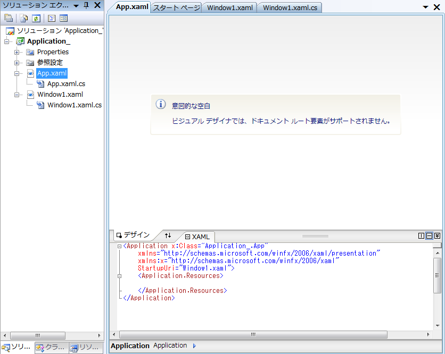
Task: Click the Application_ C# project icon
Action: tap(20, 41)
